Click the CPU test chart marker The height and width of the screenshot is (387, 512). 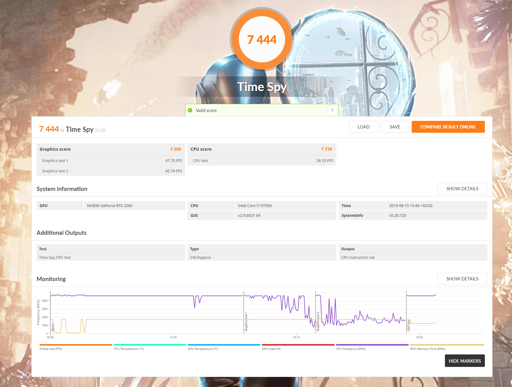pyautogui.click(x=409, y=326)
